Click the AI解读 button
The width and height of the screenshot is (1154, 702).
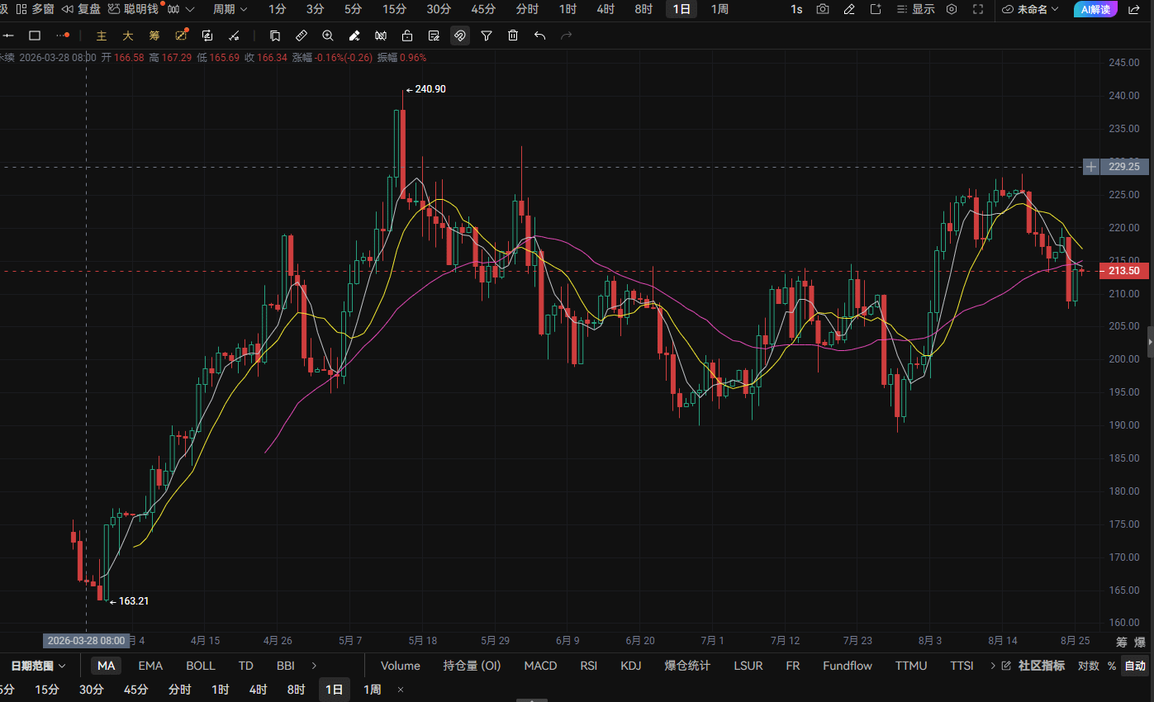pyautogui.click(x=1095, y=9)
